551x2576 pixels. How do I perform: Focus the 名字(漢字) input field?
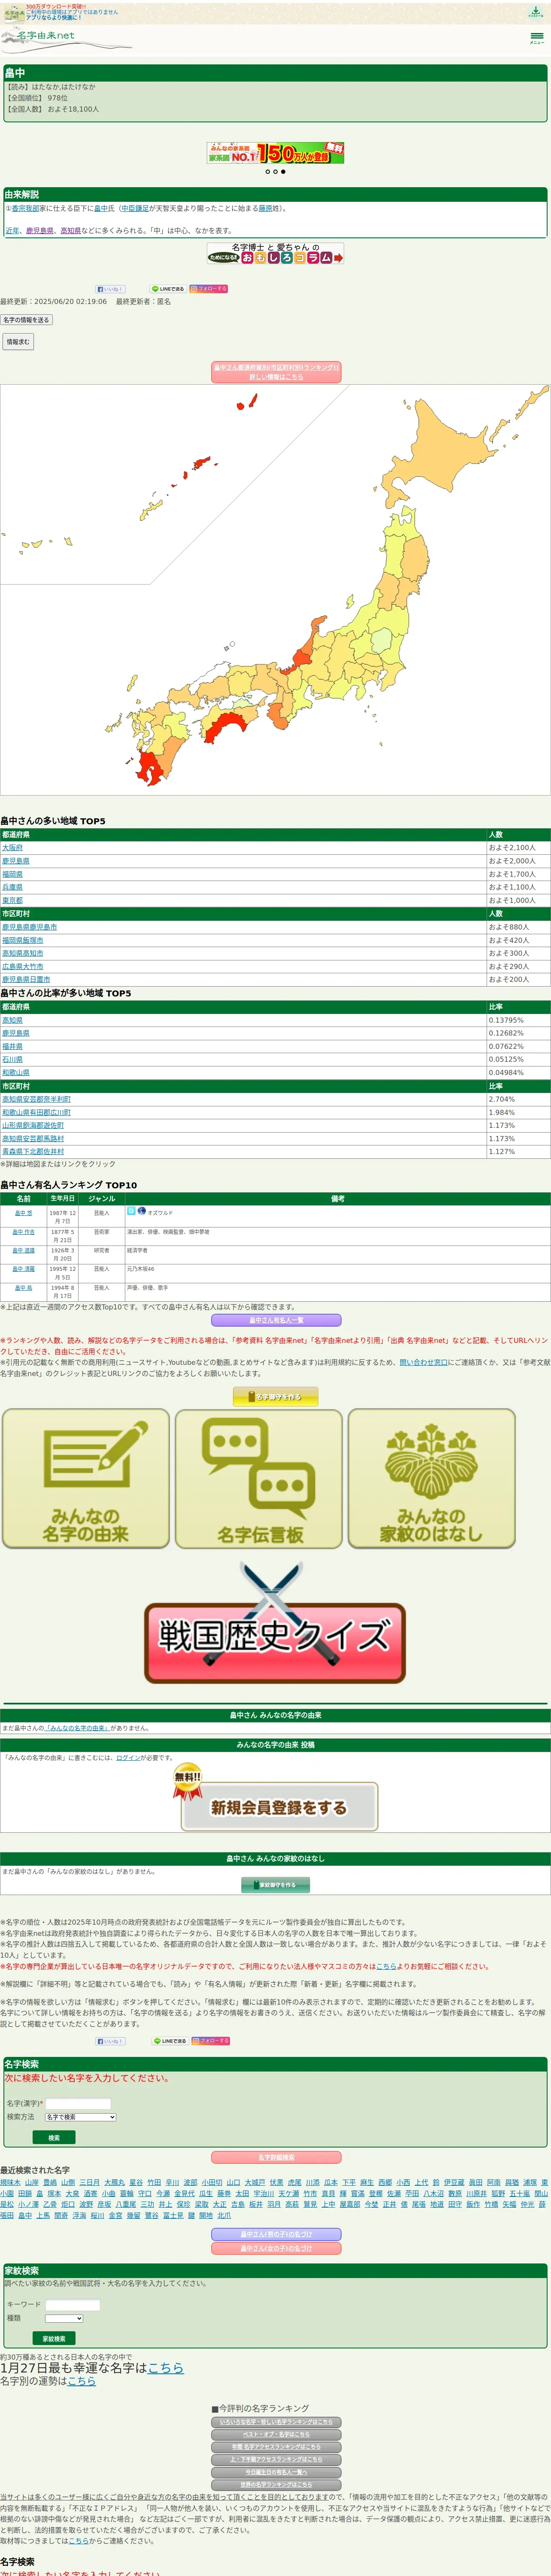pyautogui.click(x=78, y=2104)
